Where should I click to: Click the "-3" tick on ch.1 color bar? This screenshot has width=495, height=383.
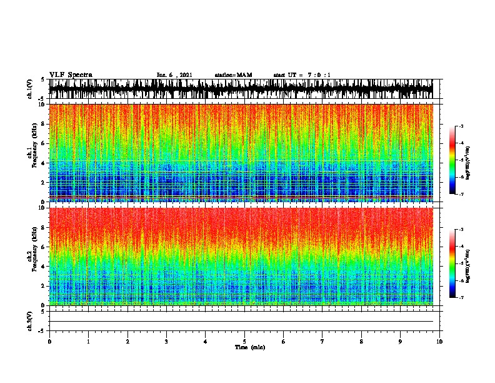[461, 126]
